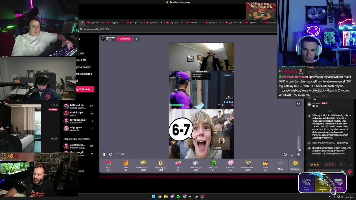Open Google Chrome from the taskbar

point(160,197)
